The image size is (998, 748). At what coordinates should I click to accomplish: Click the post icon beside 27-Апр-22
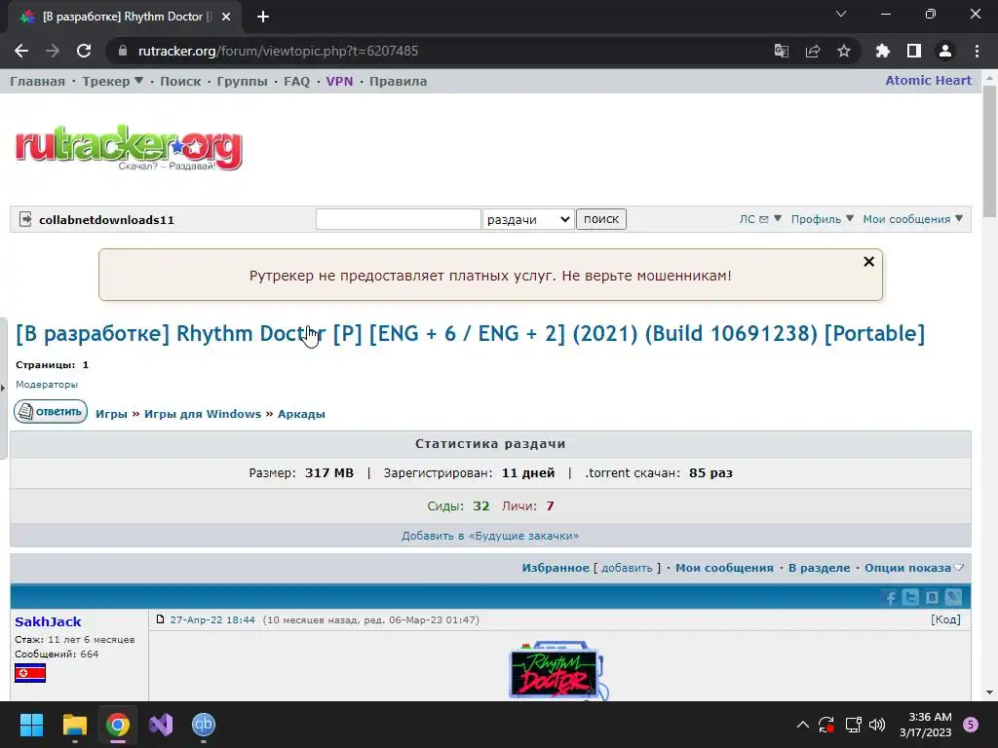pos(161,618)
